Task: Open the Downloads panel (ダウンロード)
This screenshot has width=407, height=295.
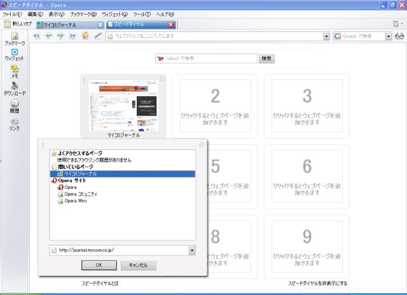Action: click(x=15, y=89)
